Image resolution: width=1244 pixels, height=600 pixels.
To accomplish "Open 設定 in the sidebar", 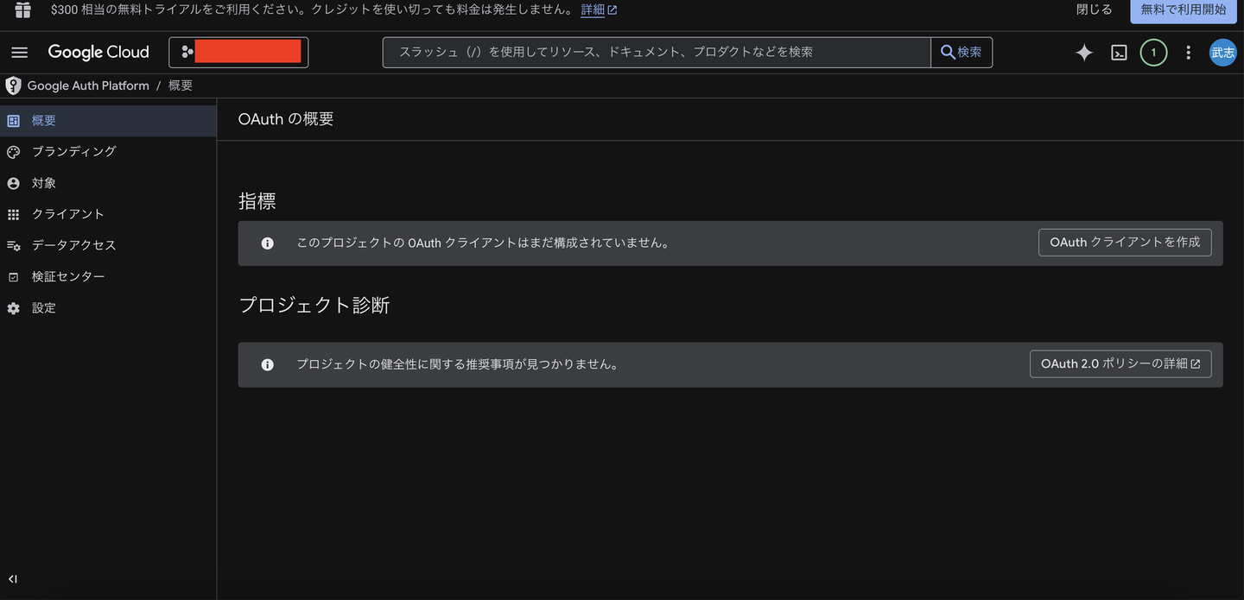I will [108, 308].
